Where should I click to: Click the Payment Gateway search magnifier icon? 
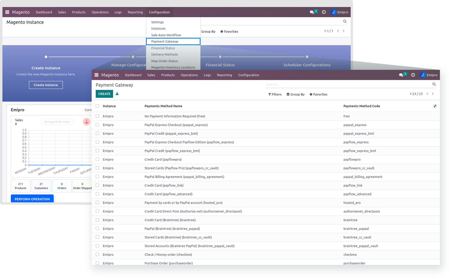coord(434,84)
